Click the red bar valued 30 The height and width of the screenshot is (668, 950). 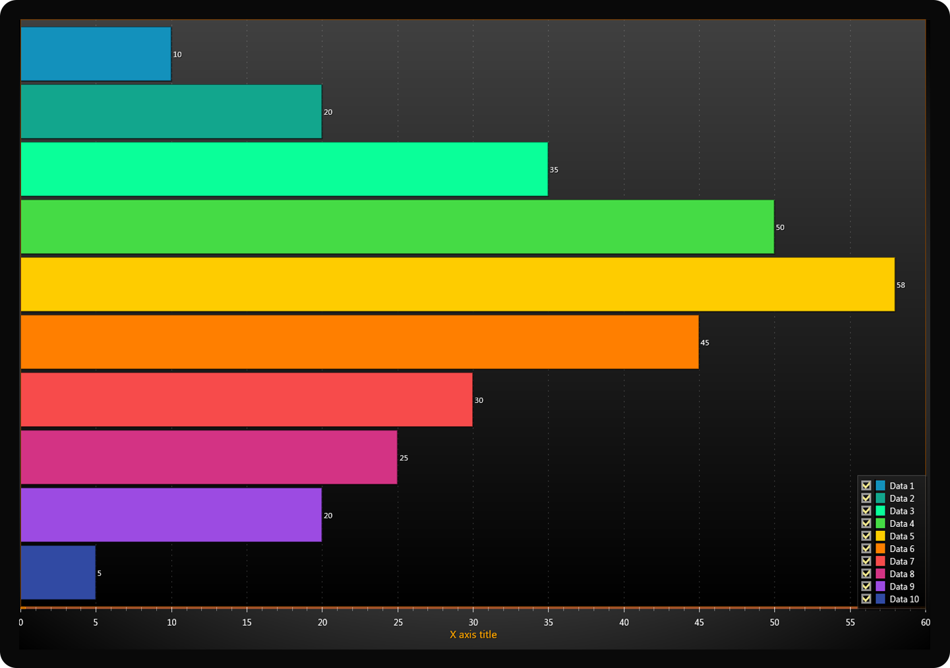point(247,400)
